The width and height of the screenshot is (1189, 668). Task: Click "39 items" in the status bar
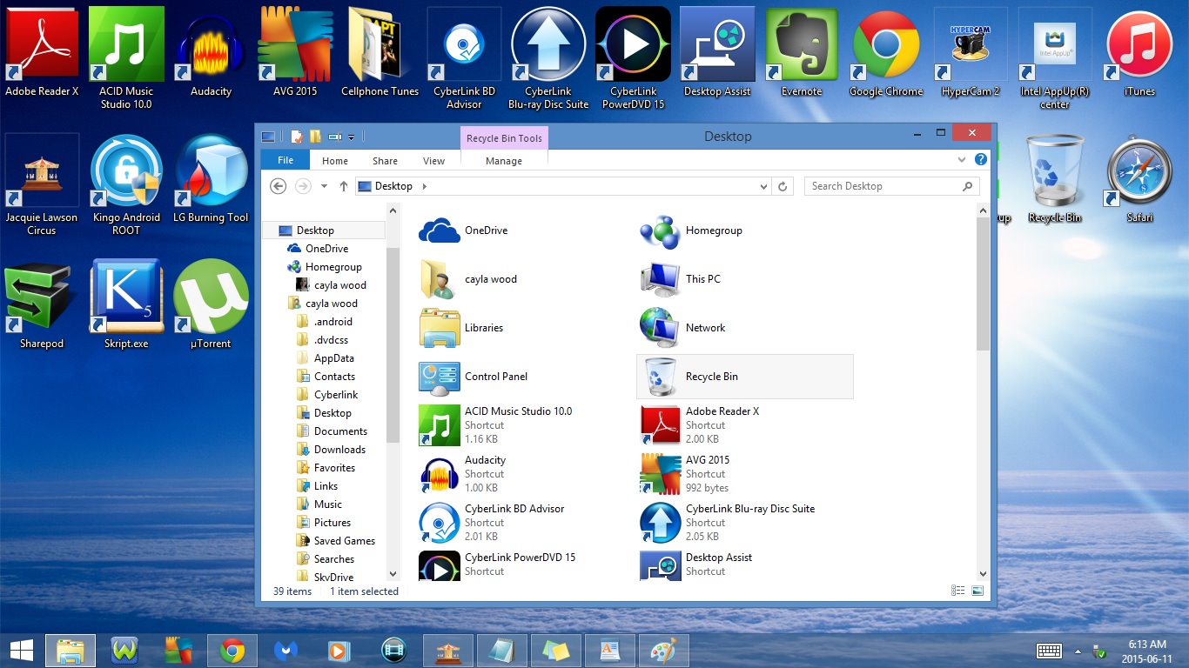292,591
